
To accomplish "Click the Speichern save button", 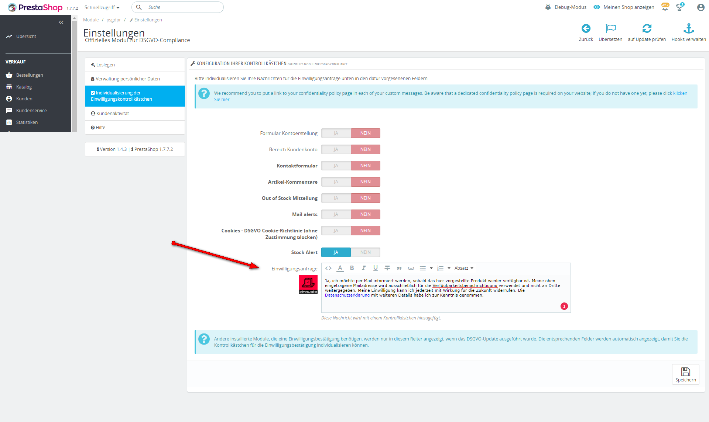I will point(685,374).
